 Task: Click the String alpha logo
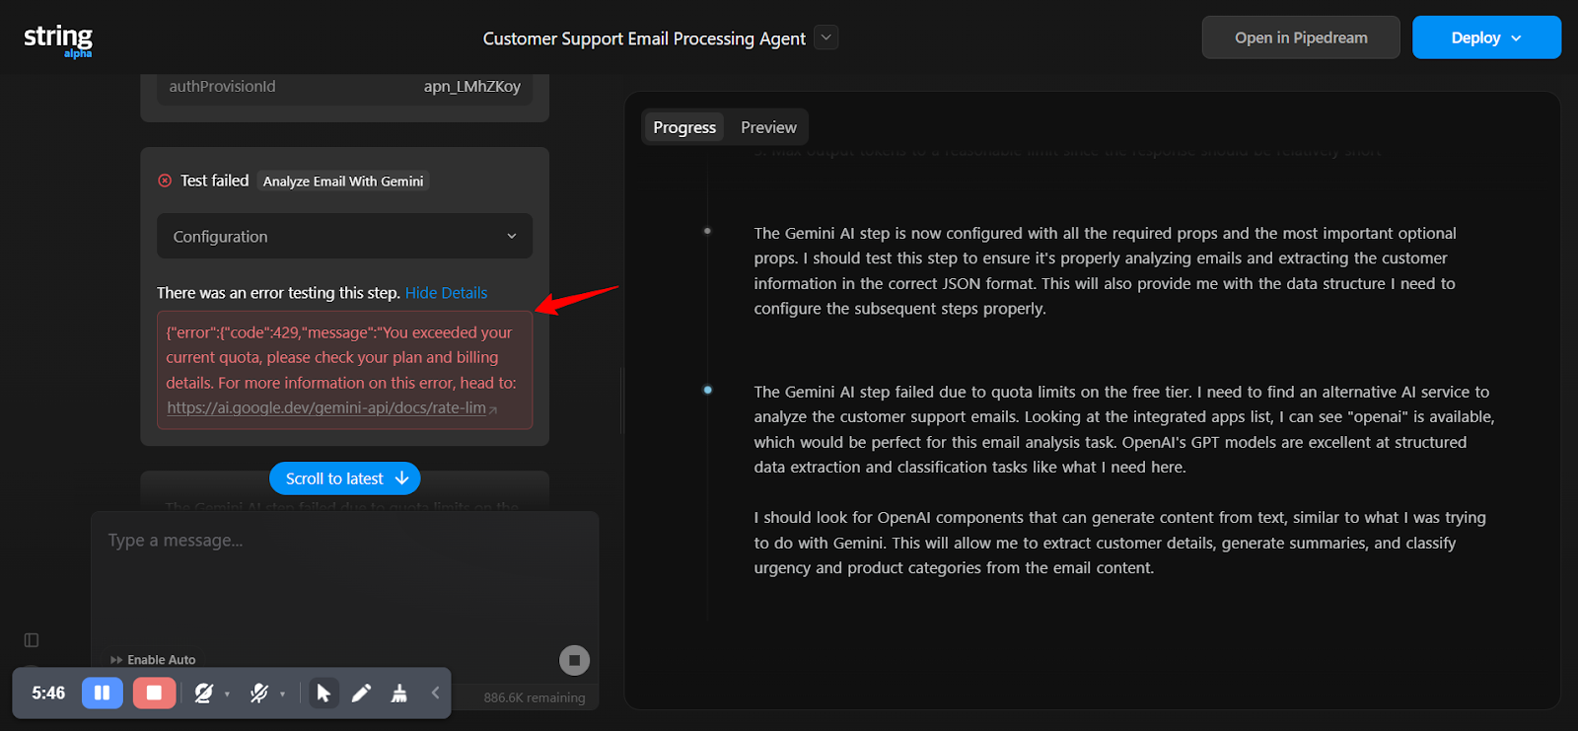tap(58, 40)
